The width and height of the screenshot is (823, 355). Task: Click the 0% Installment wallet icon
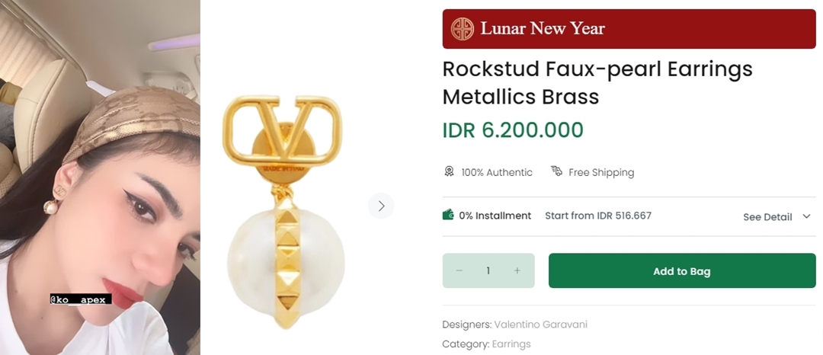pos(448,216)
